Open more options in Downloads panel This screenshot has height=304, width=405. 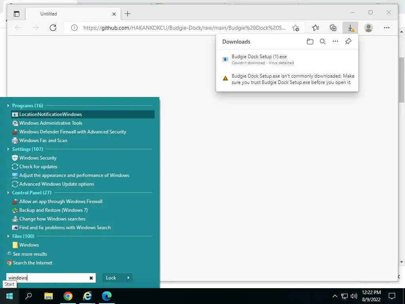pyautogui.click(x=335, y=41)
